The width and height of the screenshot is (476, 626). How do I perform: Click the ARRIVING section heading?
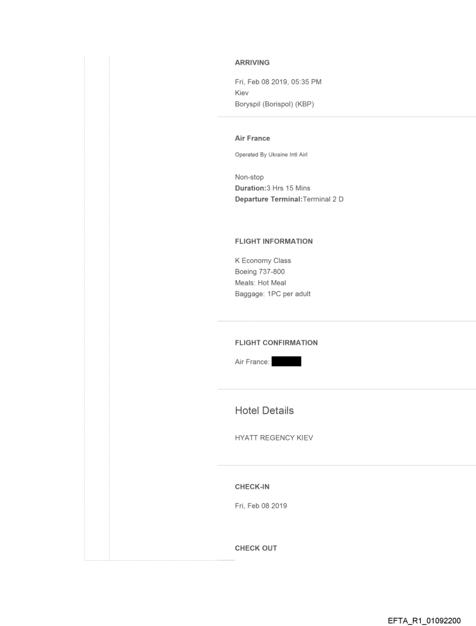[x=251, y=63]
